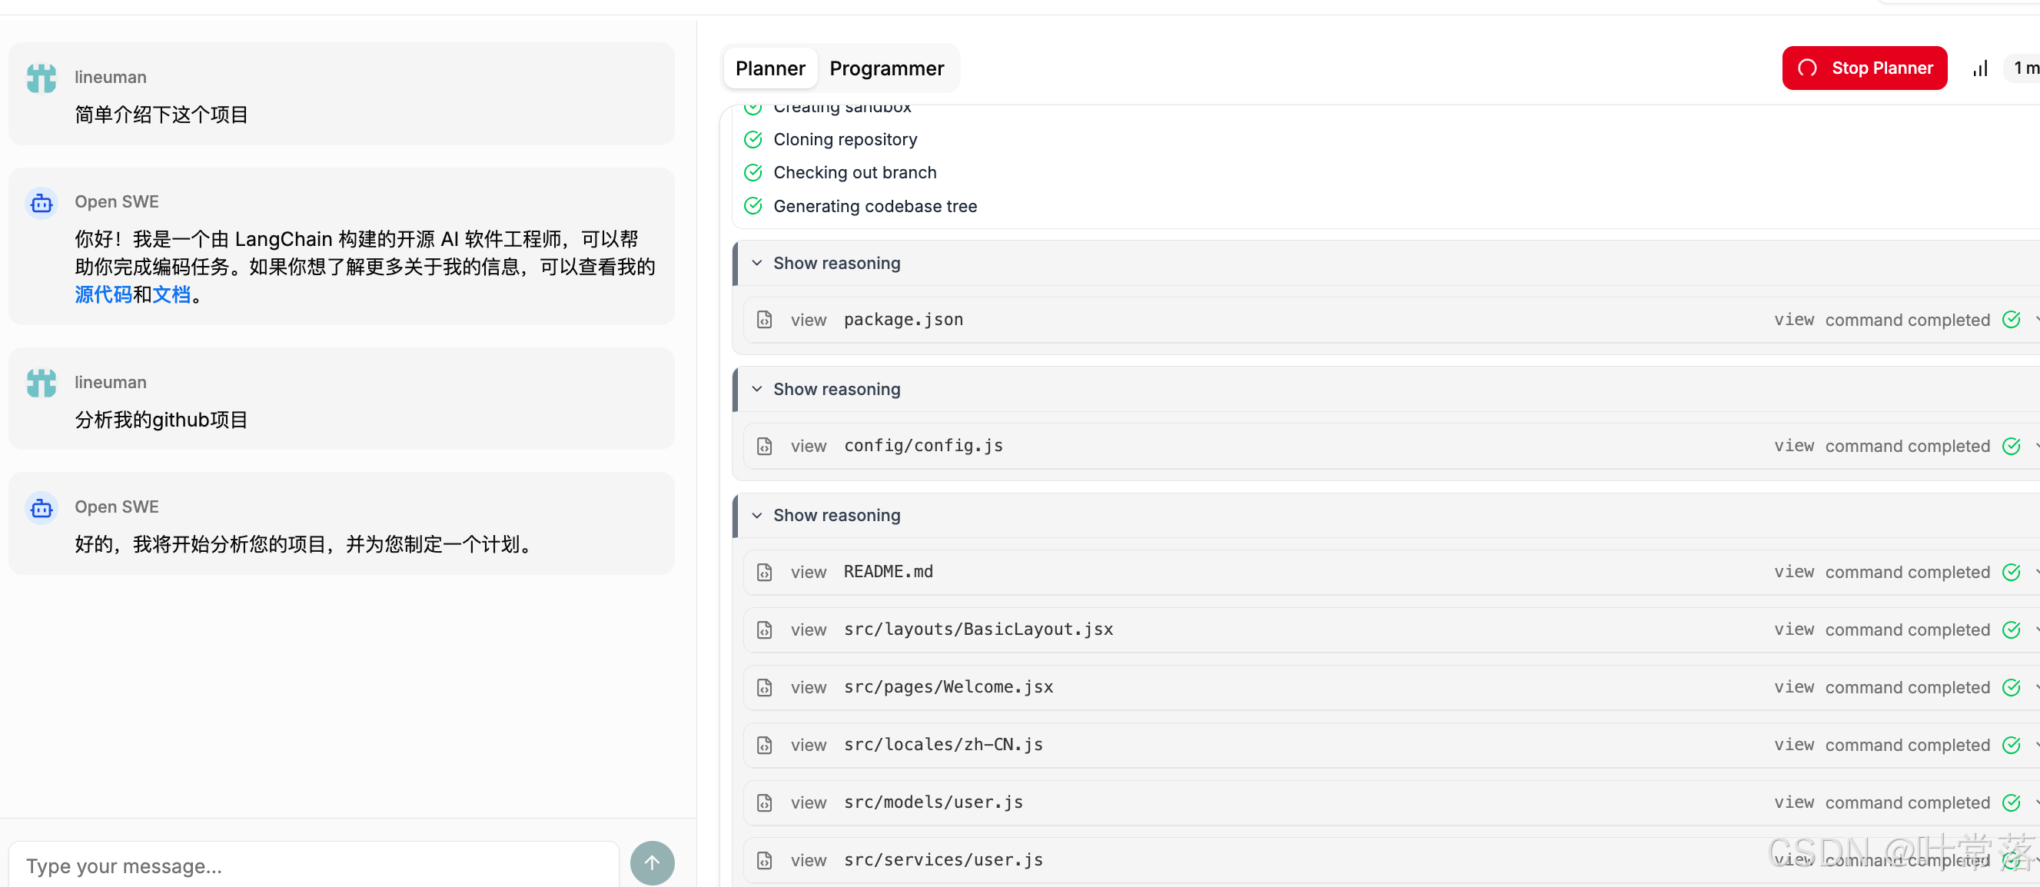Click the README.md file icon
This screenshot has height=887, width=2040.
[764, 572]
